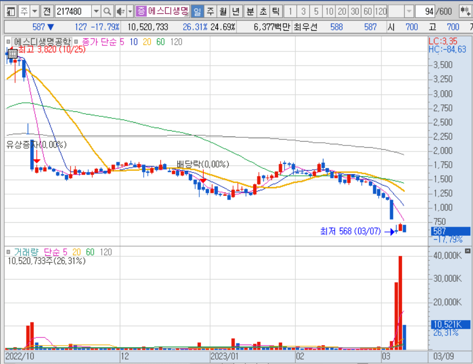Click the 전 button
473x364 pixels.
tap(47, 12)
